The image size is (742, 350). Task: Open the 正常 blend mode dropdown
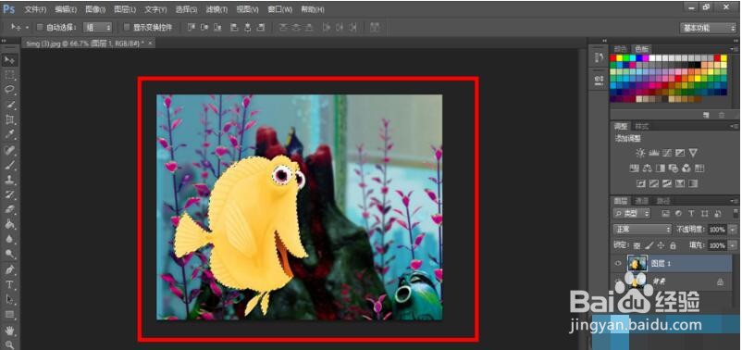pos(642,230)
